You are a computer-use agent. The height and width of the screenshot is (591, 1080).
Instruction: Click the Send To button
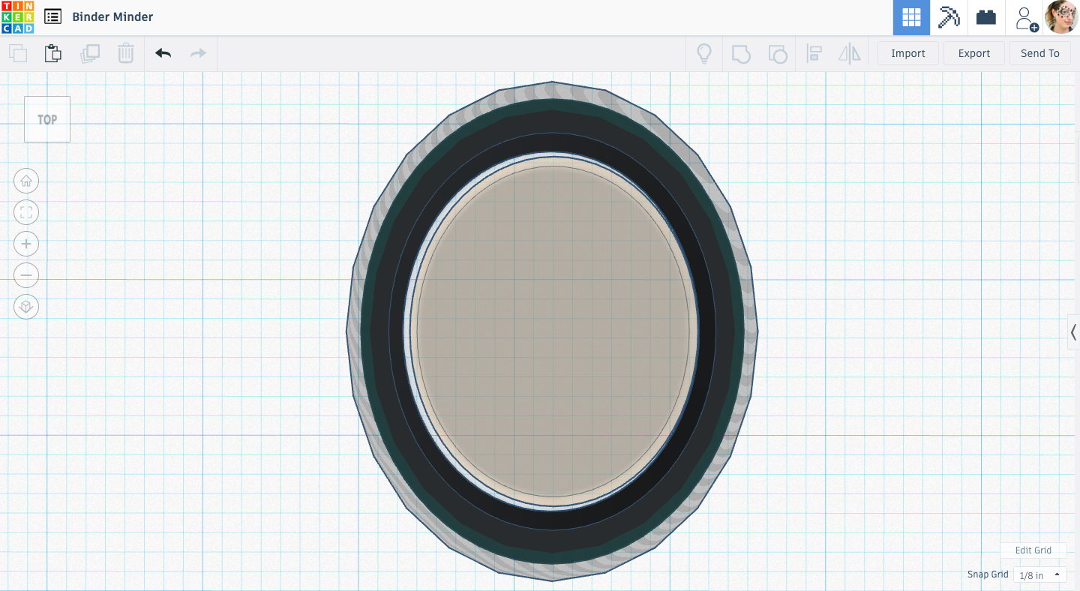pyautogui.click(x=1040, y=53)
